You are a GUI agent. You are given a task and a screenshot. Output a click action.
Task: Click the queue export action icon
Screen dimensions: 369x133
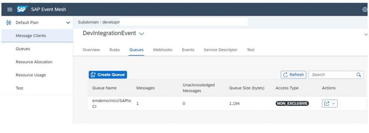coord(326,104)
